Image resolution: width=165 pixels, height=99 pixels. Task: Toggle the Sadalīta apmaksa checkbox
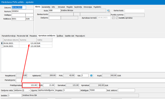click(x=117, y=18)
